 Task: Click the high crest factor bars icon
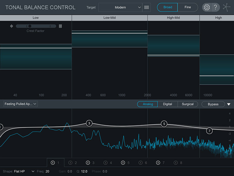click(x=60, y=26)
